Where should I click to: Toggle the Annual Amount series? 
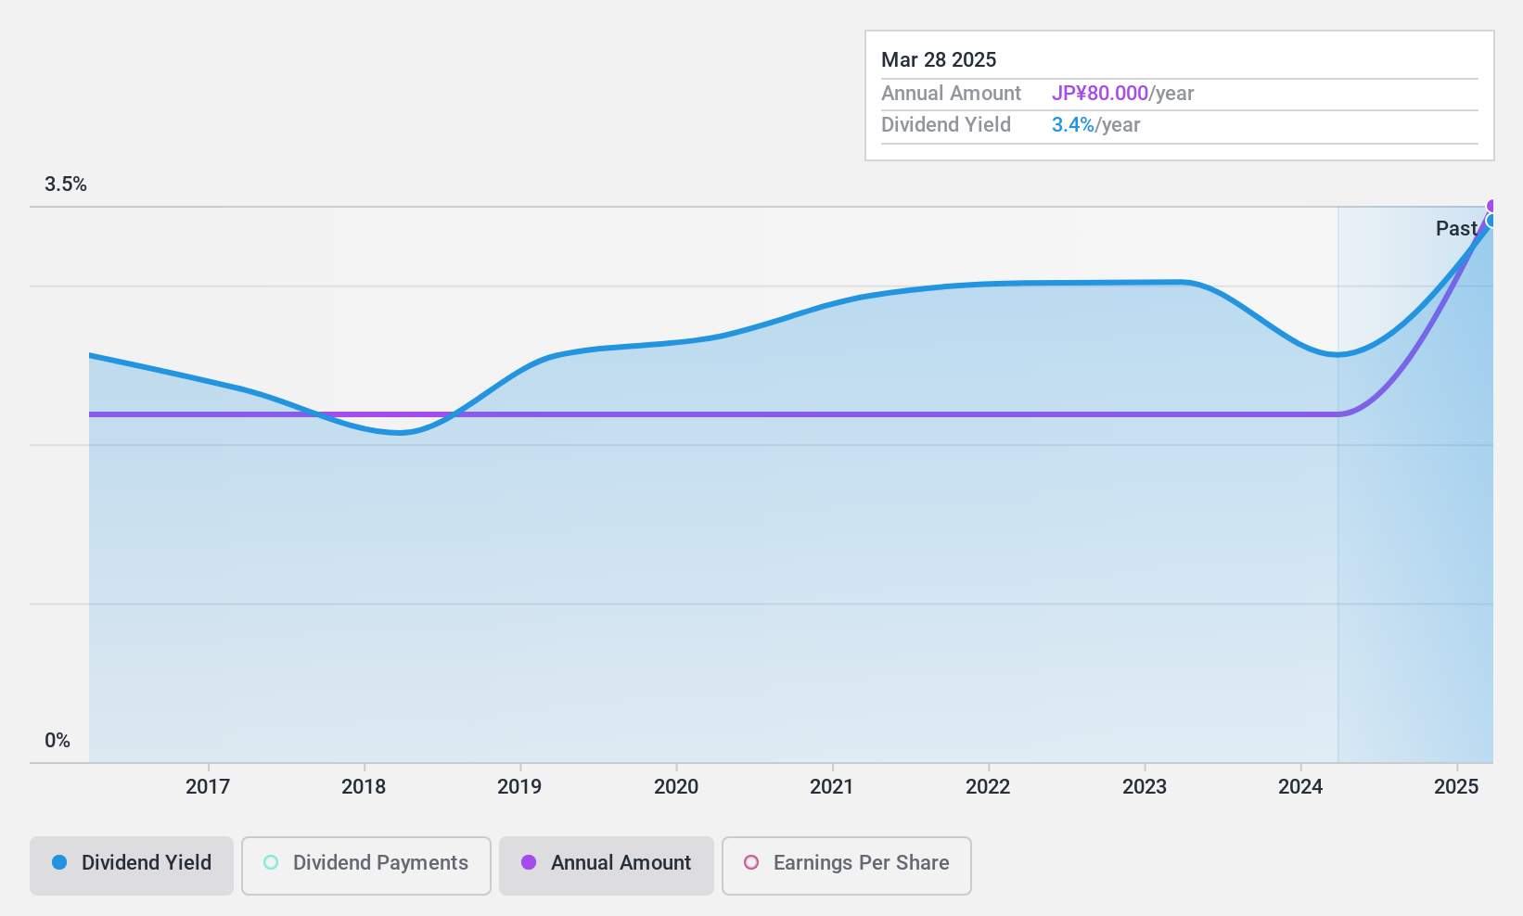tap(606, 865)
